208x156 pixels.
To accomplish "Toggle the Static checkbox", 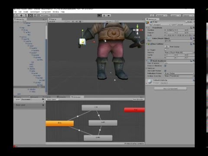I will coord(187,22).
